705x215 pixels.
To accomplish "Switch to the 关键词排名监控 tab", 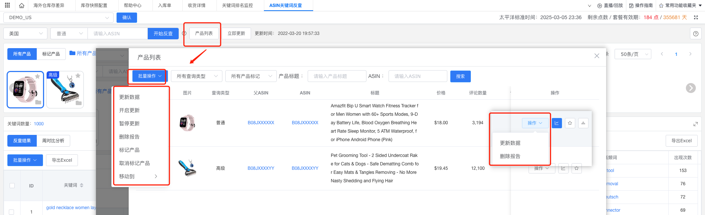I will pyautogui.click(x=237, y=6).
